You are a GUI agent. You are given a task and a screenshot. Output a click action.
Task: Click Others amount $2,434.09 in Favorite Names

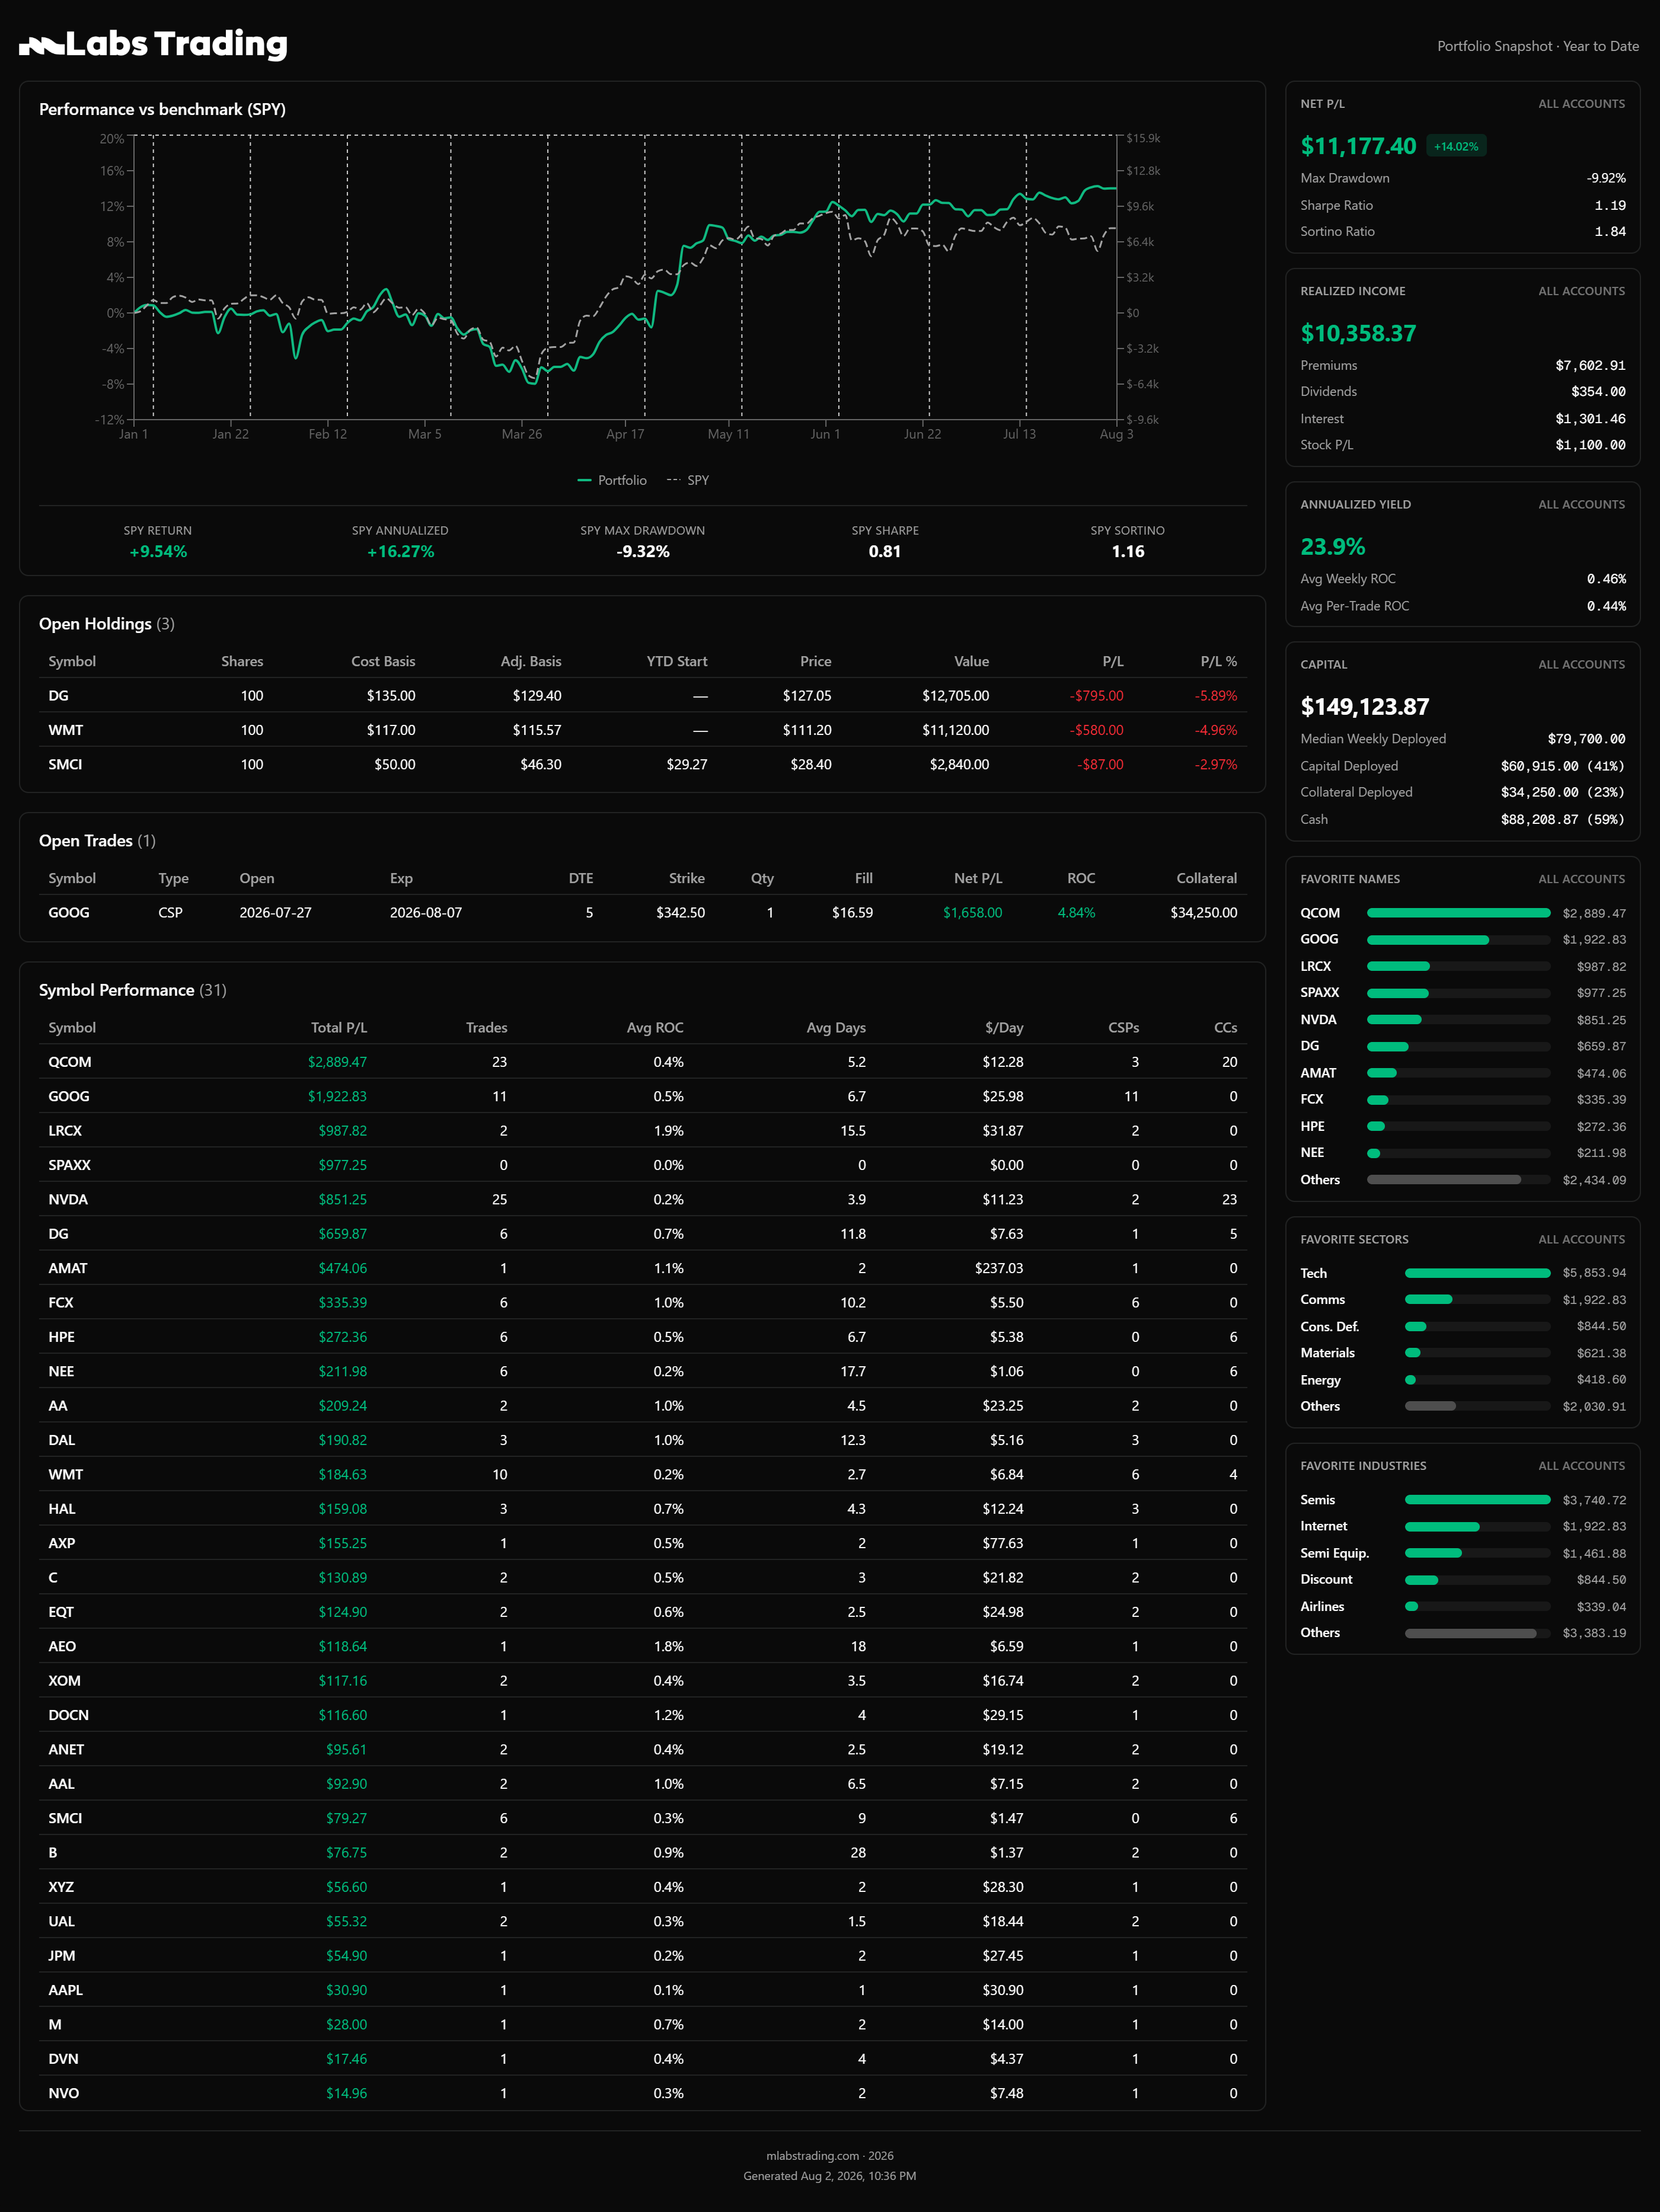(1594, 1180)
